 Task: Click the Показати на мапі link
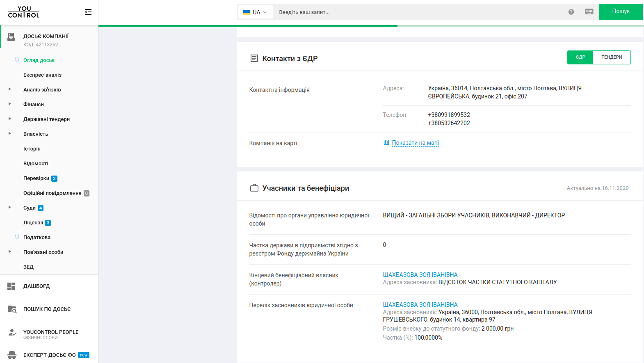pos(415,143)
